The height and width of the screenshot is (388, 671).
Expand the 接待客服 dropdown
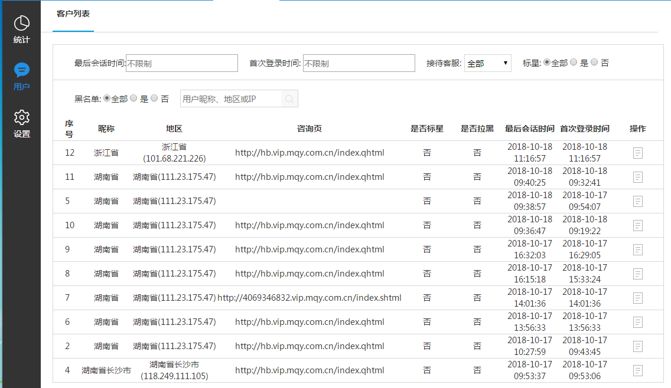pos(488,63)
